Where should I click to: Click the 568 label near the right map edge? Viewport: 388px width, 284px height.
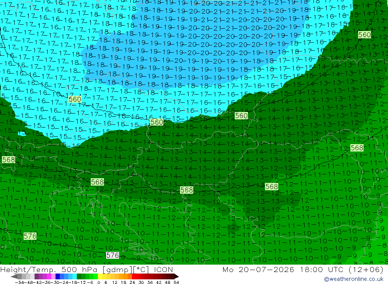[x=357, y=148]
